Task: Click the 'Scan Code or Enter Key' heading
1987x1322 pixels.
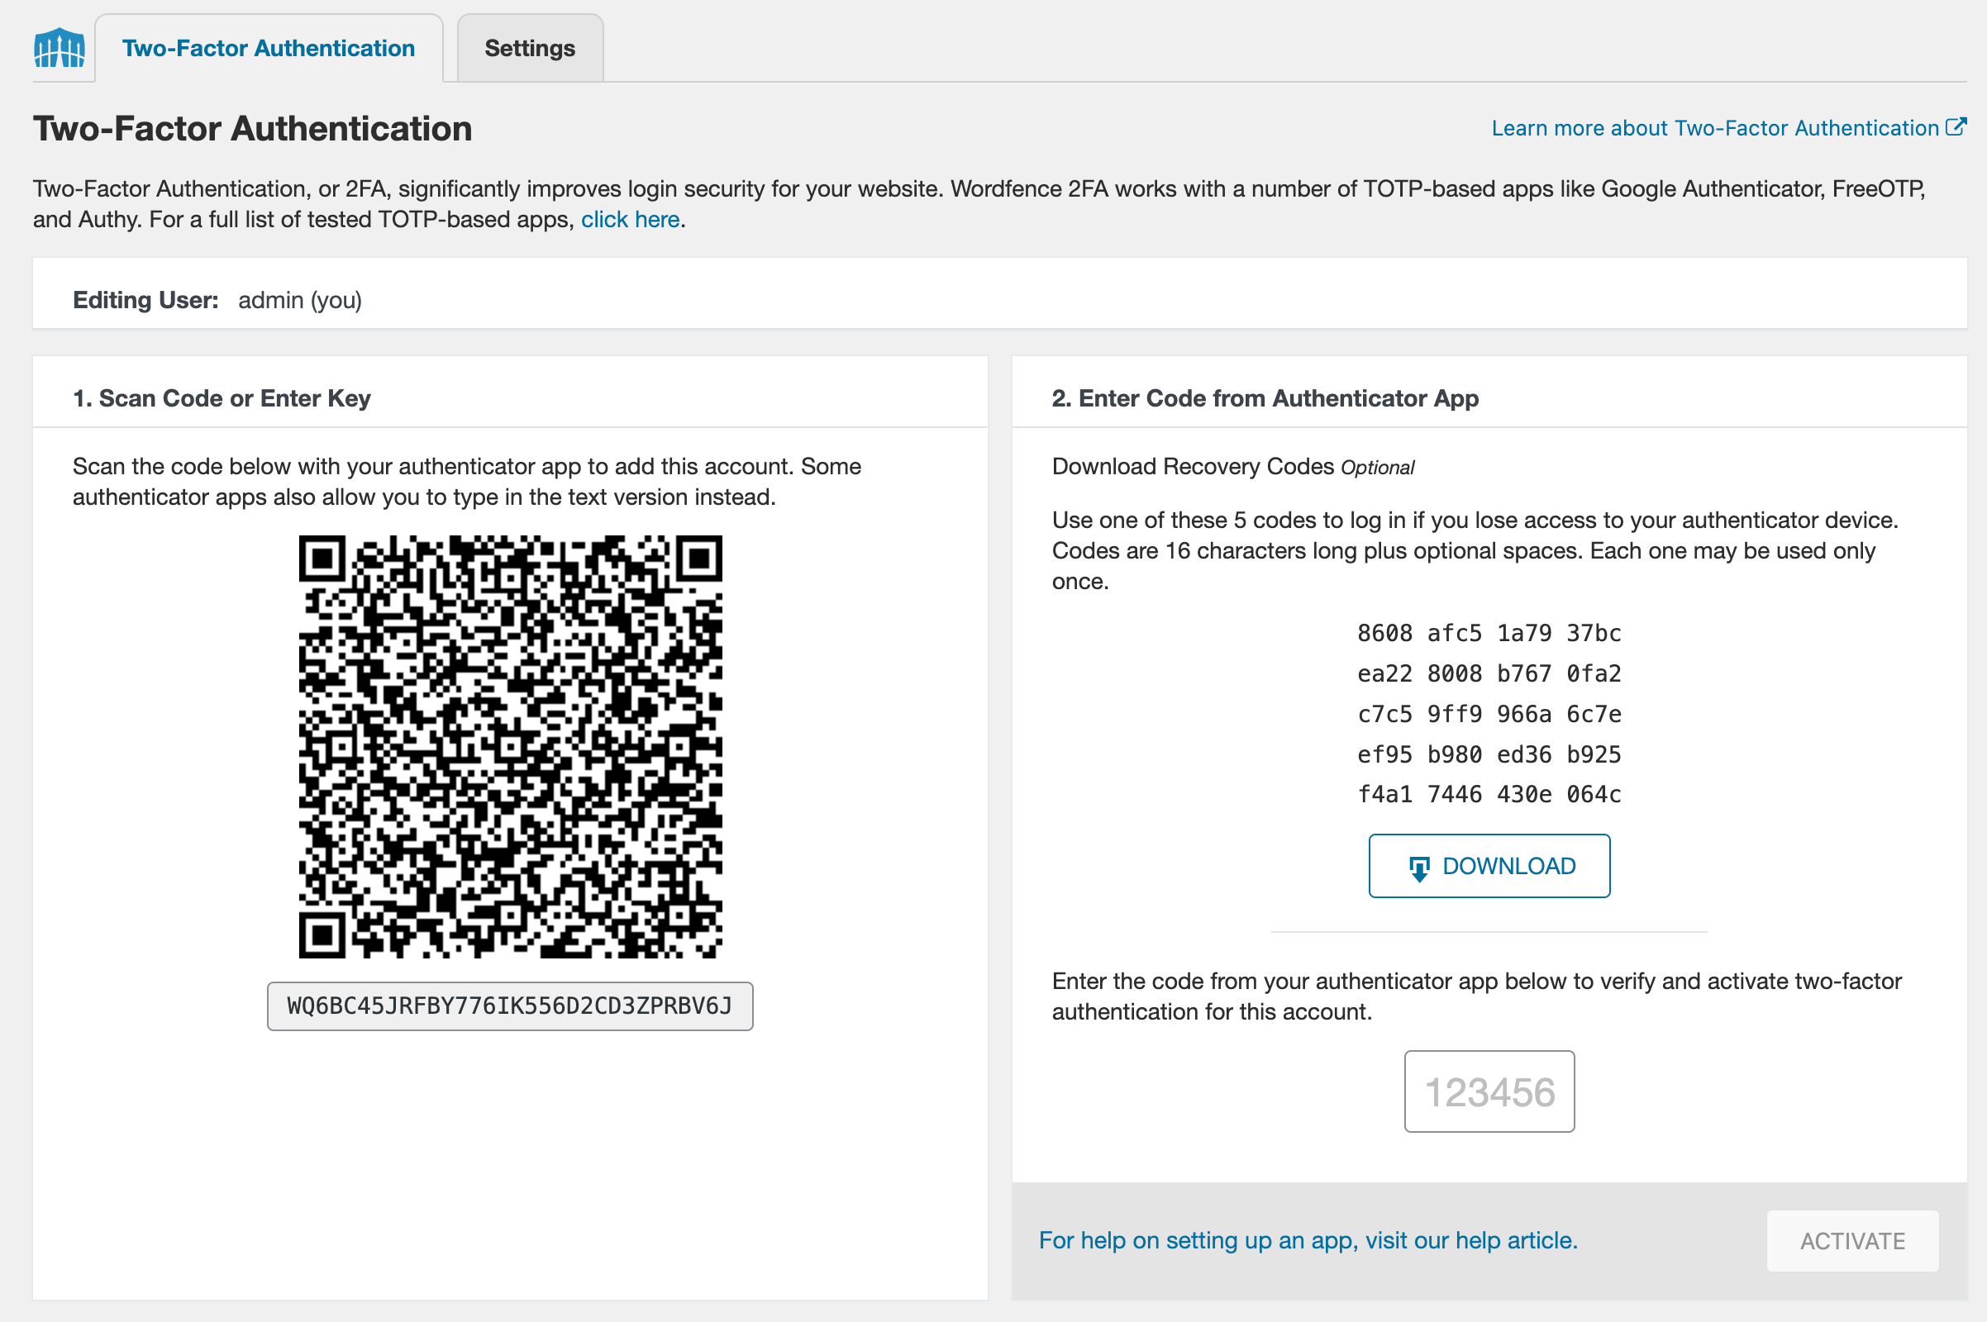Action: [x=222, y=398]
